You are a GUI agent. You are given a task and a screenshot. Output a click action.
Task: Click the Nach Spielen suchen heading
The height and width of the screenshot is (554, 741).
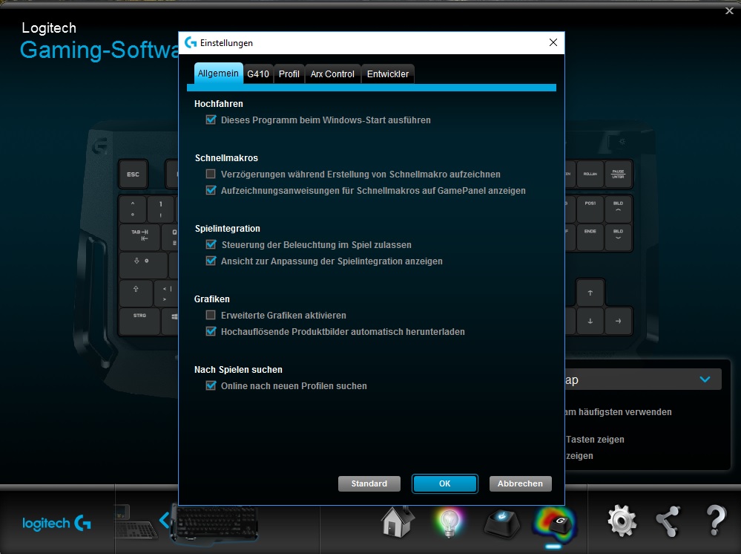pyautogui.click(x=238, y=370)
